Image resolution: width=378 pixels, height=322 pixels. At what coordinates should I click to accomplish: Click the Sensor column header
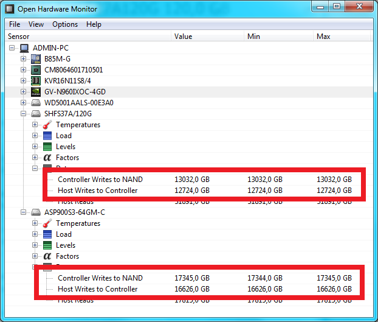88,37
